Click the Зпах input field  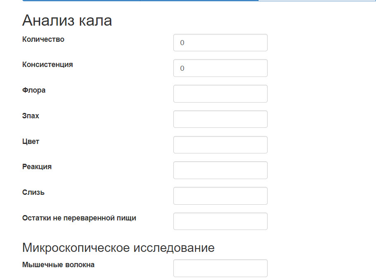tap(220, 119)
